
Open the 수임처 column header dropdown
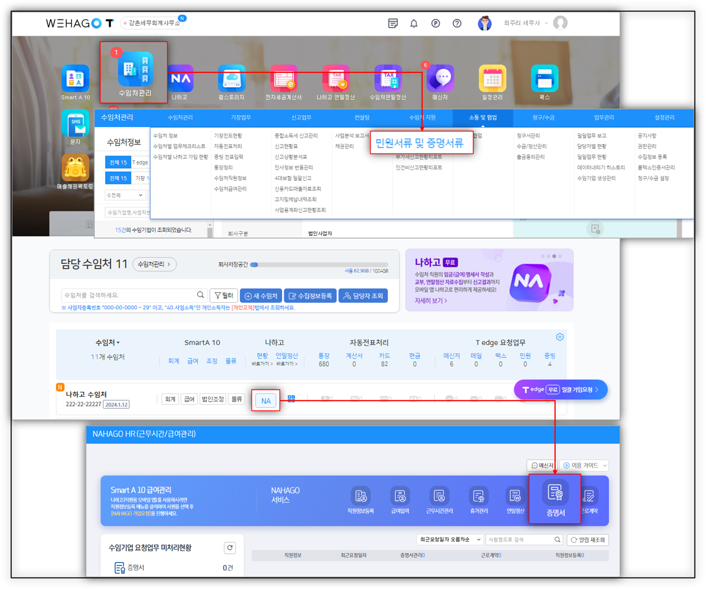(108, 343)
